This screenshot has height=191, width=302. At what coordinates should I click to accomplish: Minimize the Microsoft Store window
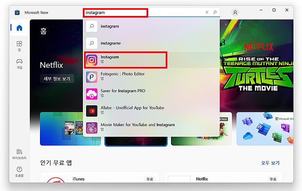[x=261, y=10]
